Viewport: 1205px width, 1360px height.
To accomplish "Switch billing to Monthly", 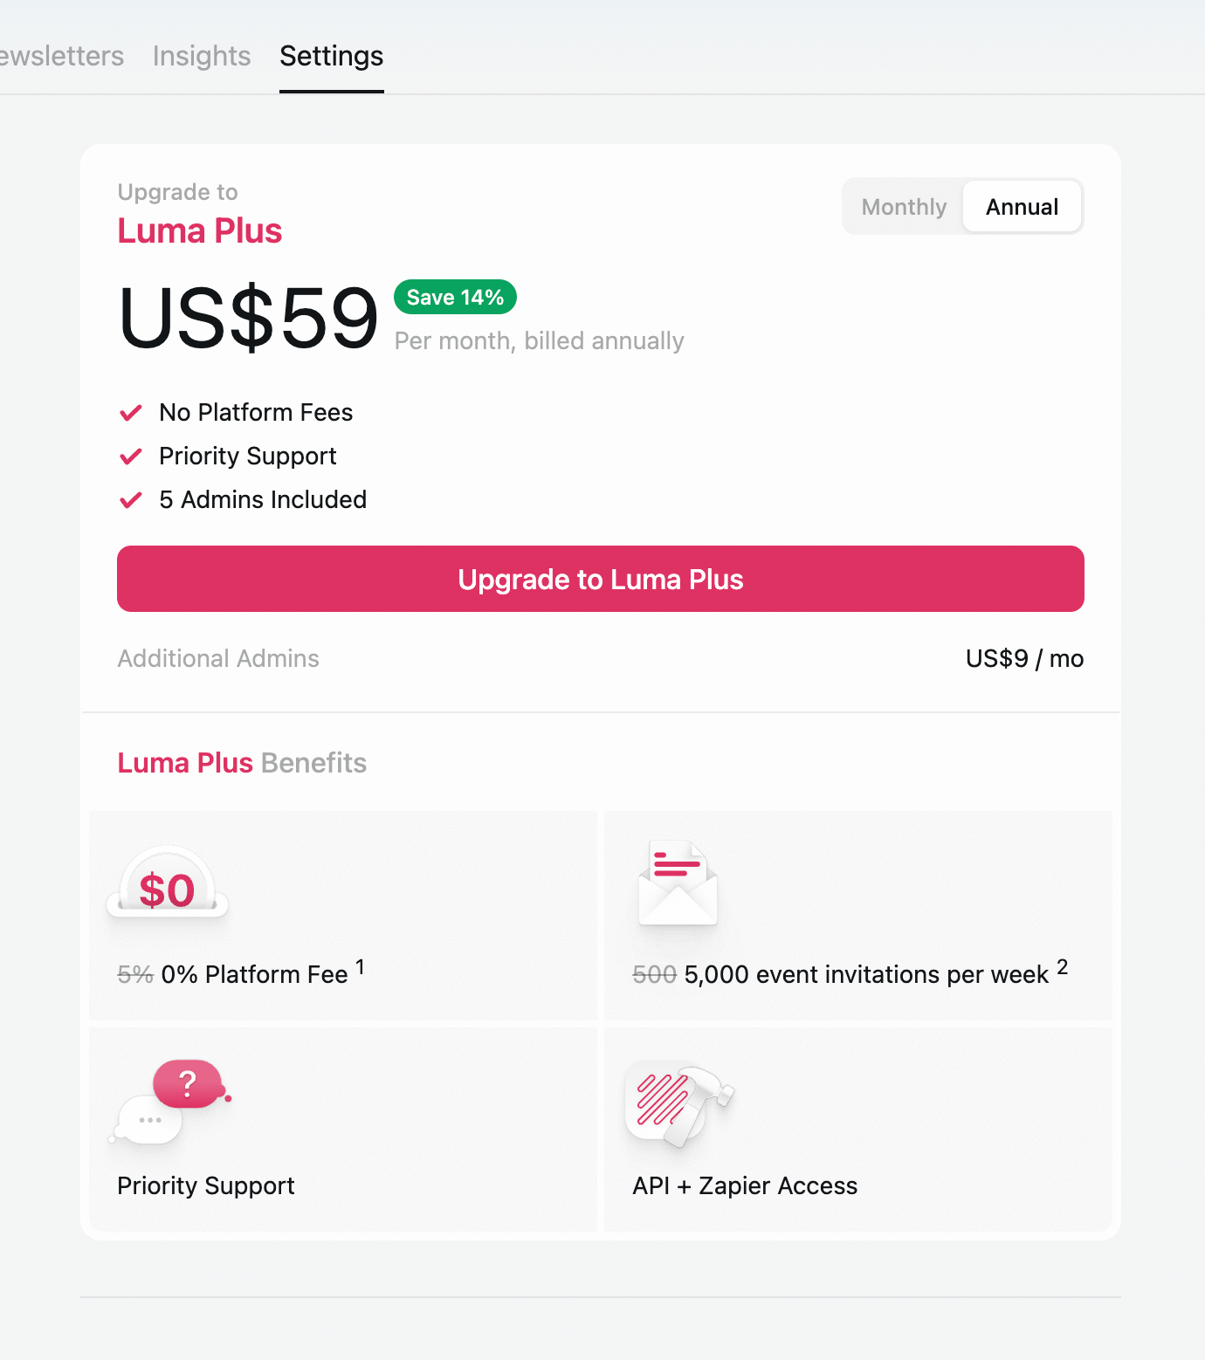I will coord(904,207).
